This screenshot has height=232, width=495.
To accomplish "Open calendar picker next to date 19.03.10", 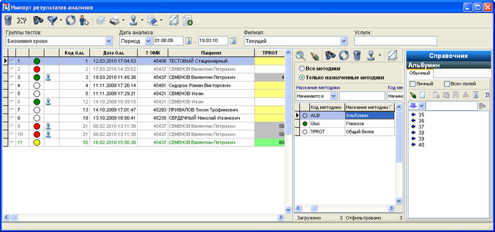I will [x=233, y=41].
